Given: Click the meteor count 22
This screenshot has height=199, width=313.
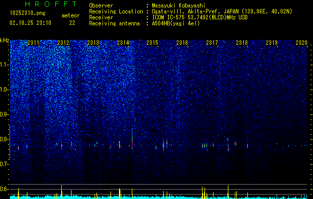Looking at the screenshot, I should [x=72, y=23].
